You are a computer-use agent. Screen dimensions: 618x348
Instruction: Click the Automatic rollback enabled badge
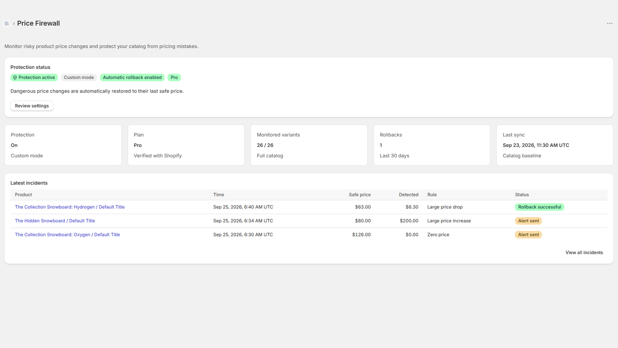point(132,78)
